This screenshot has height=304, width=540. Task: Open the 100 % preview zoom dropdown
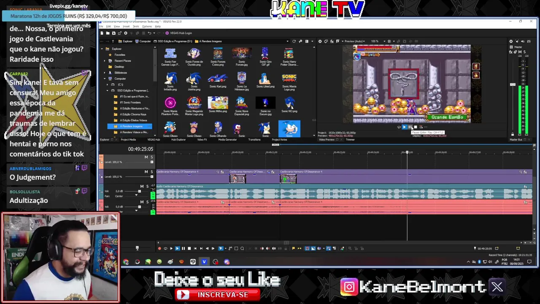384,41
